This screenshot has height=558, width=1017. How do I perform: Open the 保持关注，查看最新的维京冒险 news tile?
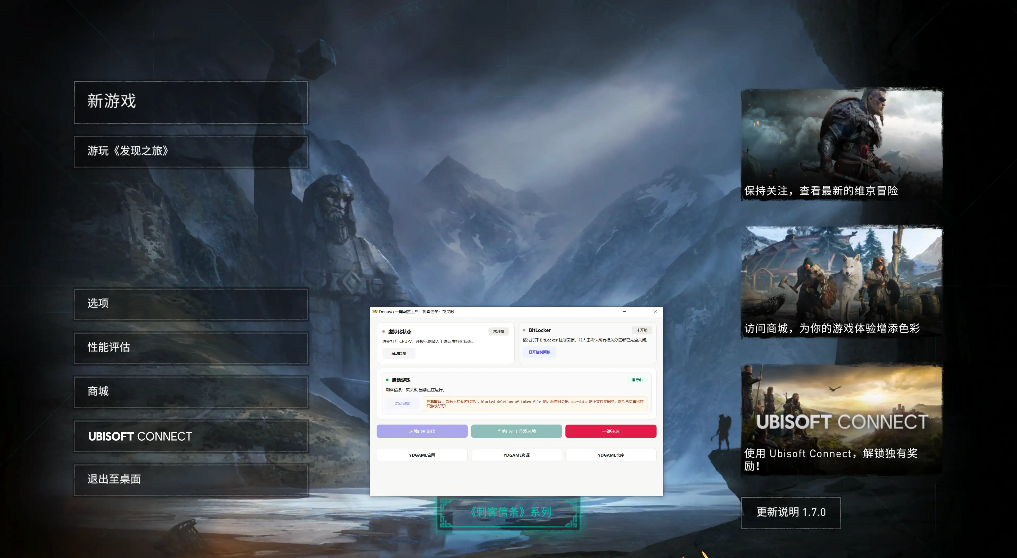pos(842,145)
